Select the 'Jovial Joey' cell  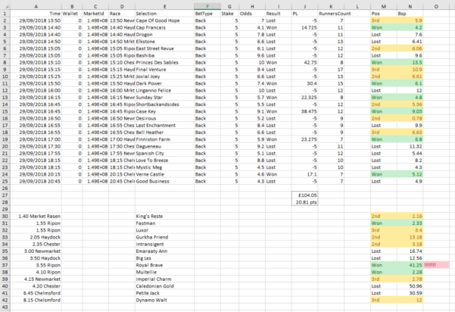click(164, 76)
